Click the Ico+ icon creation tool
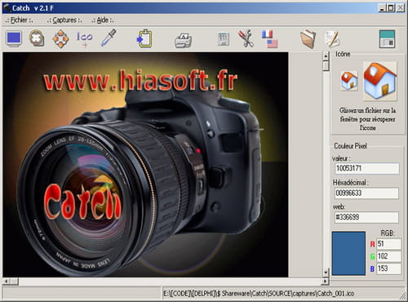This screenshot has height=302, width=408. [x=84, y=39]
